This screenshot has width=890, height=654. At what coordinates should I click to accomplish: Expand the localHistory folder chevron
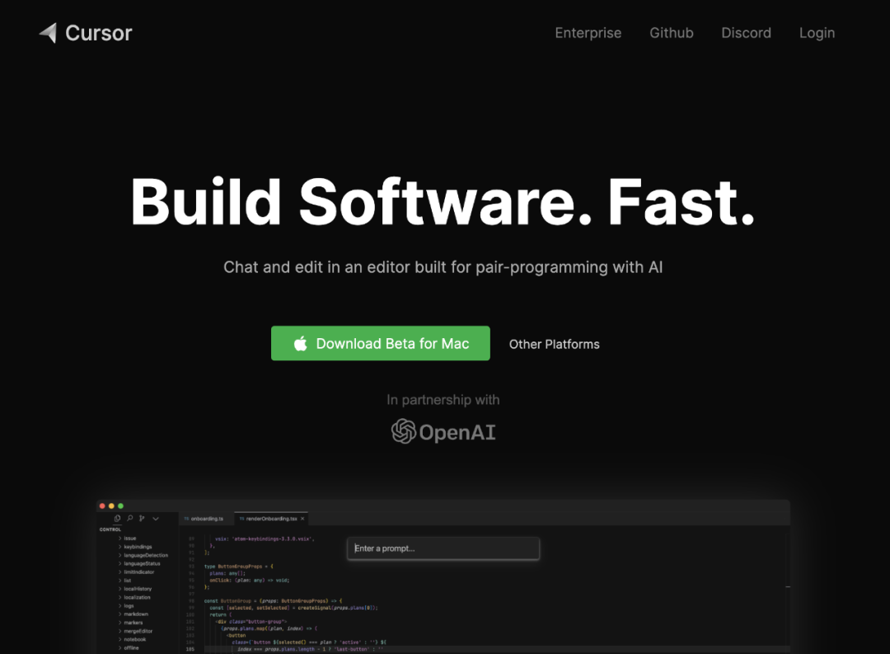tap(119, 589)
